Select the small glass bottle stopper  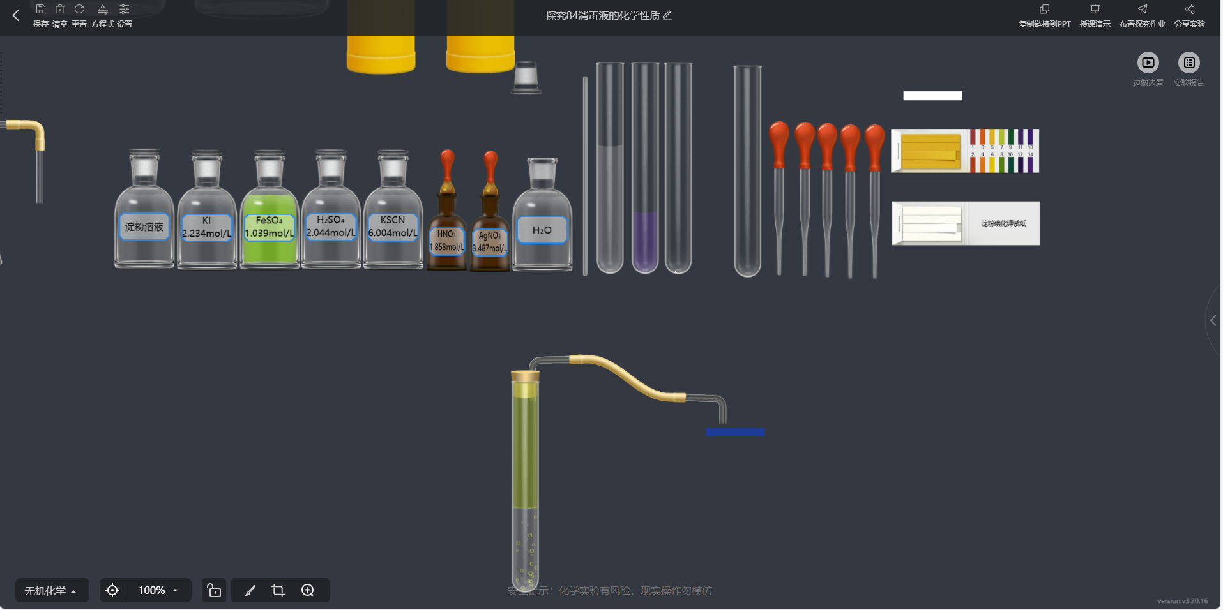tap(526, 77)
